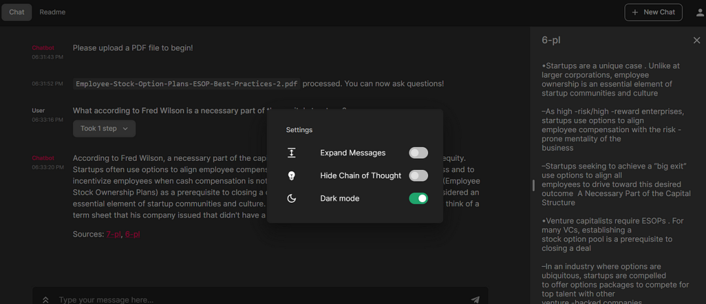Close the 6-pl source side panel
This screenshot has height=304, width=706.
696,41
